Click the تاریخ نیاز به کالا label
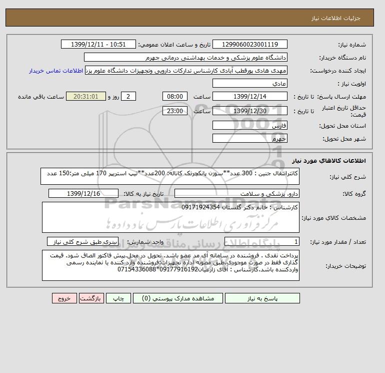Image resolution: width=385 pixels, height=373 pixels. coord(143,194)
